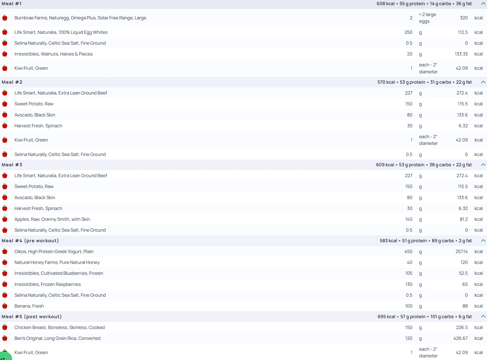The height and width of the screenshot is (360, 487).
Task: Open Irresistibles Walnuts, Halves & Pieces entry
Action: 53,54
